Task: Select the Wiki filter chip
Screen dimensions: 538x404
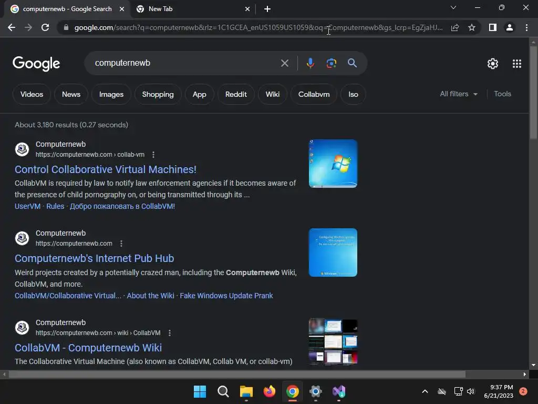Action: tap(273, 94)
